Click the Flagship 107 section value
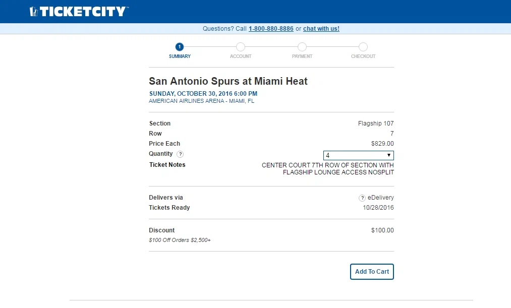Image resolution: width=511 pixels, height=308 pixels. coord(376,124)
